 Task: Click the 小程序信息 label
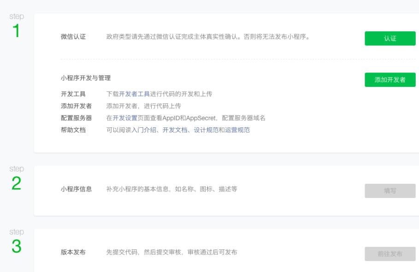pyautogui.click(x=76, y=189)
